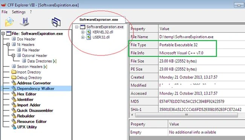
Task: Select the SHA-1 hash value cell
Action: coord(200,109)
